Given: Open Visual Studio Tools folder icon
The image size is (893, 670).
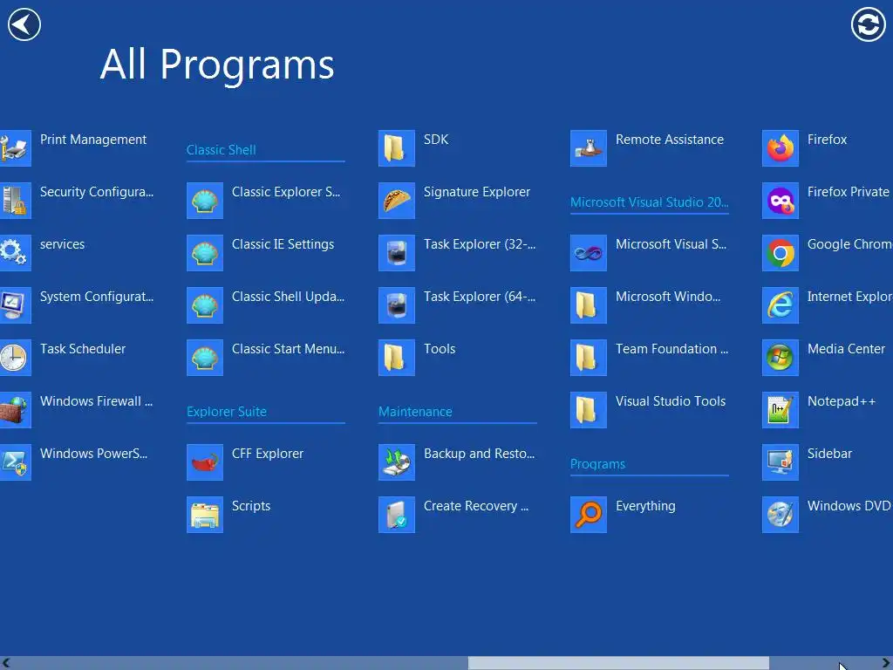Looking at the screenshot, I should (589, 410).
